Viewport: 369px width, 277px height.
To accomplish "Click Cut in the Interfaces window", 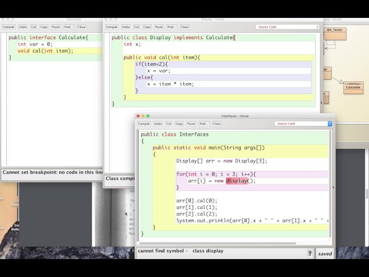I will coord(169,124).
